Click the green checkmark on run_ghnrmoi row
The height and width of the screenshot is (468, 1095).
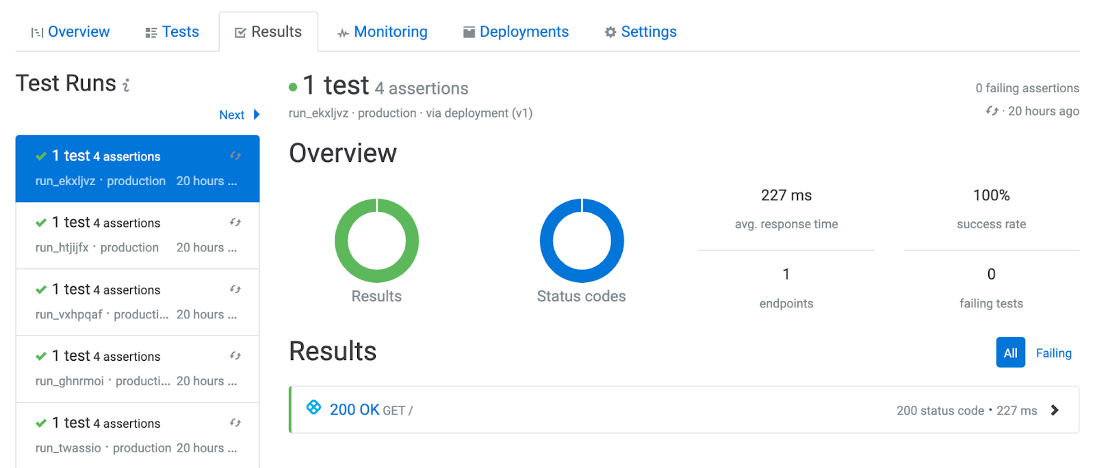[x=41, y=356]
